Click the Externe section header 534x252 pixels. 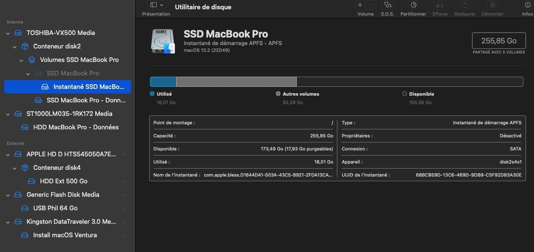pyautogui.click(x=16, y=143)
